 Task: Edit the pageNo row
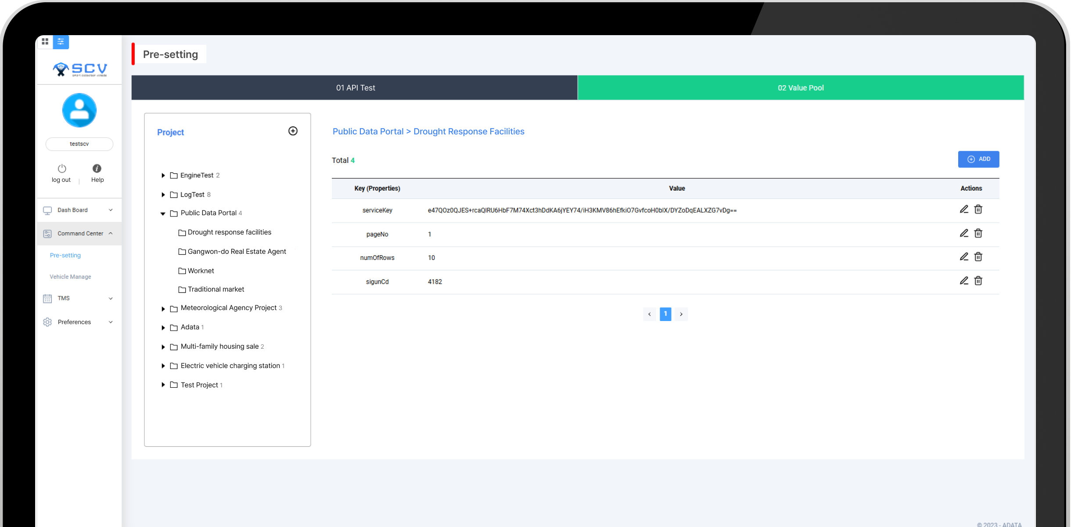[964, 233]
